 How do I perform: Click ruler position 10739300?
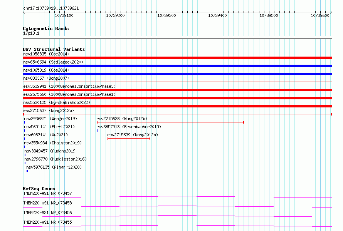coord(166,15)
